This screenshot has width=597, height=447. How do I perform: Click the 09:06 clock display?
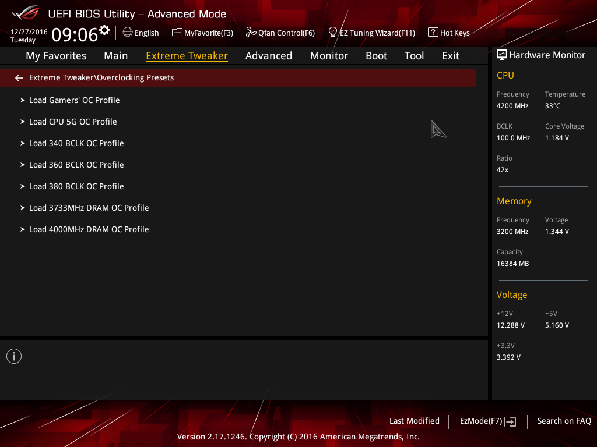75,34
